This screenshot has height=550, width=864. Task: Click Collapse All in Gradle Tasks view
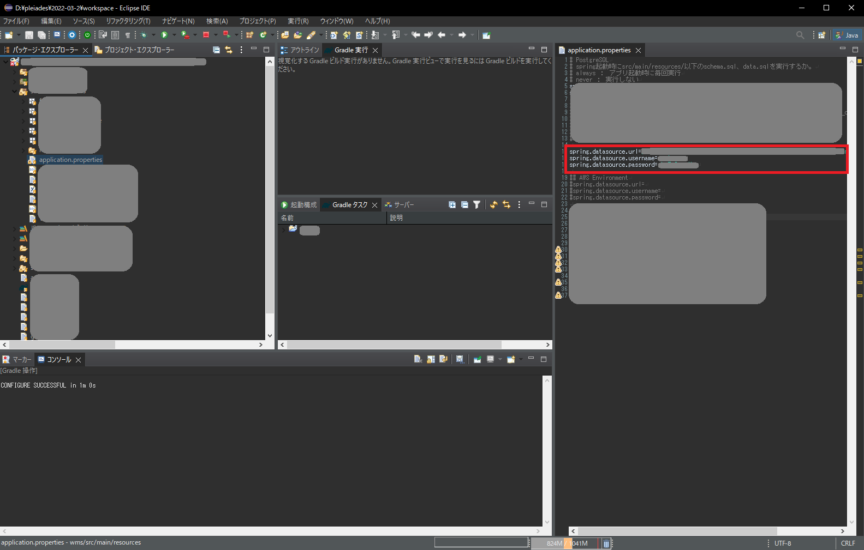464,204
